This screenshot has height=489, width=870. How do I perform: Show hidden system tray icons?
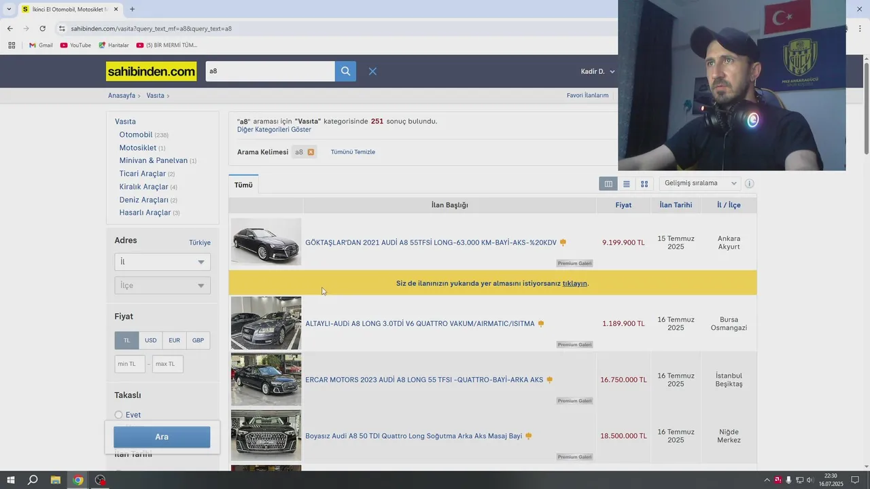click(767, 480)
